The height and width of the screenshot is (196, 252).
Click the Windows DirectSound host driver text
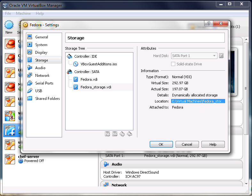tap(142, 172)
